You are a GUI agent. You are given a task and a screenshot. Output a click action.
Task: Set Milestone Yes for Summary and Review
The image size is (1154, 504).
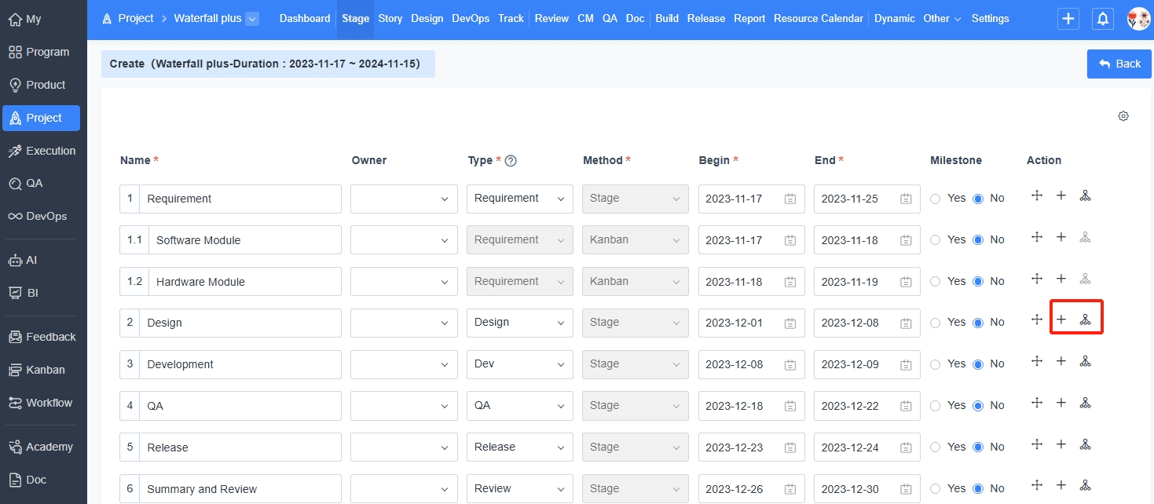click(x=935, y=489)
